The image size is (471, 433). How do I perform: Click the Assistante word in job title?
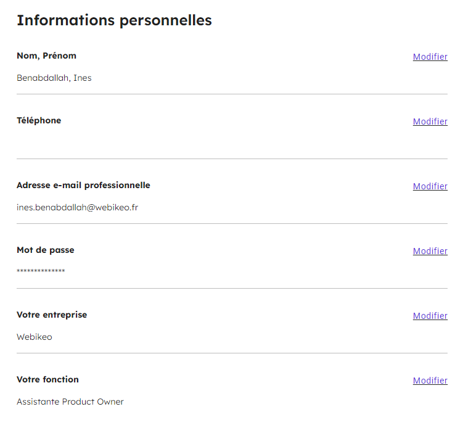coord(38,402)
